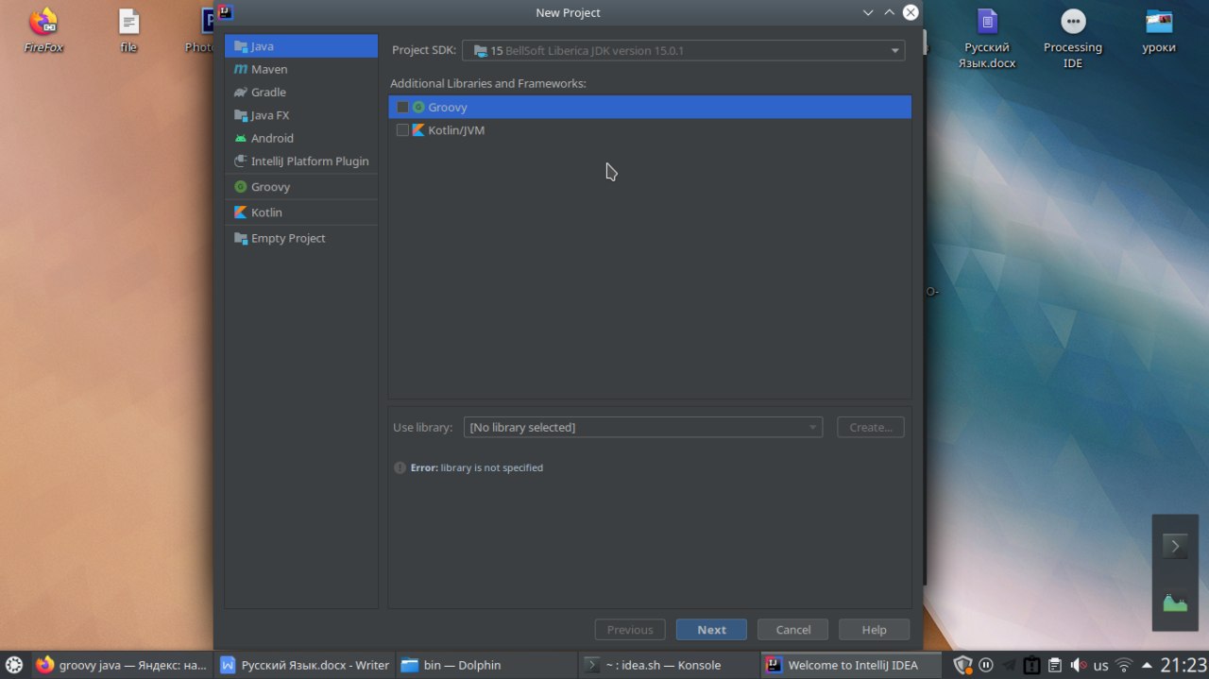
Task: Click the pause tray icon
Action: click(985, 665)
